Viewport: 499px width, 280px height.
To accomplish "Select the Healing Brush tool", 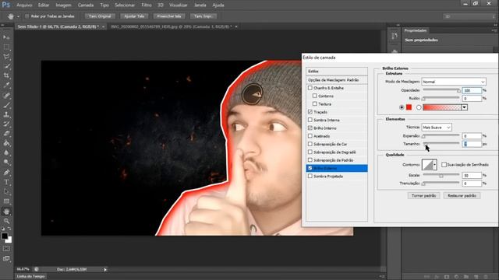I will coord(6,95).
